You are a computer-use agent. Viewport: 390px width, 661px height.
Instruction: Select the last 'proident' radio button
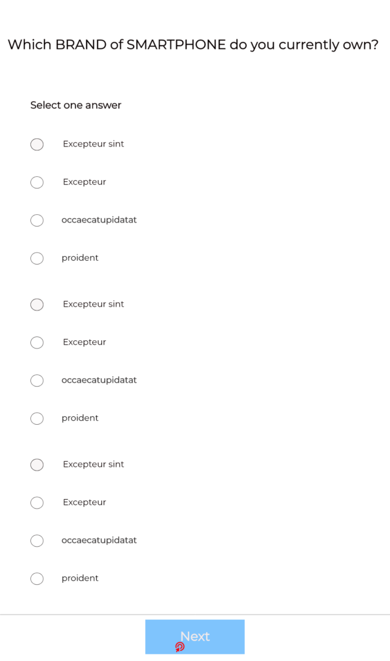tap(37, 578)
